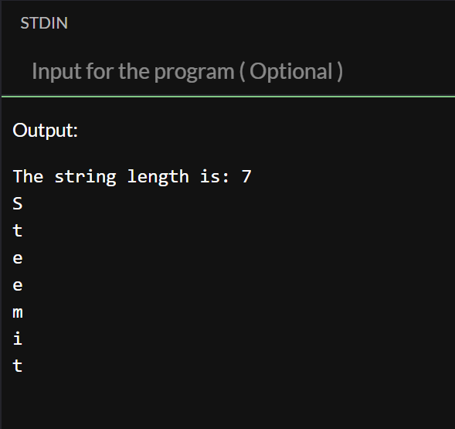455x429 pixels.
Task: Click the "m" output line
Action: [18, 312]
